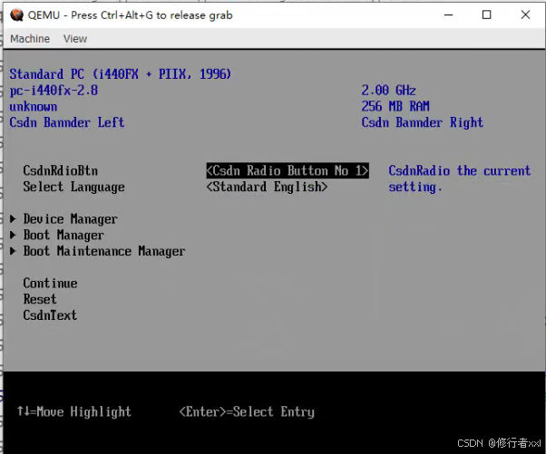Click the Move Highlight hint
Screen dimensions: 546x454
pyautogui.click(x=74, y=412)
